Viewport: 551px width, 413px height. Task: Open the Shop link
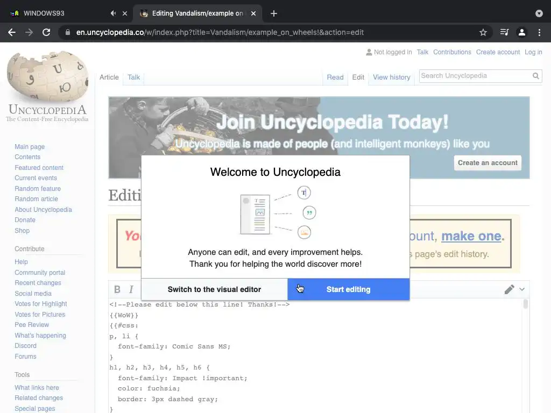click(x=22, y=231)
